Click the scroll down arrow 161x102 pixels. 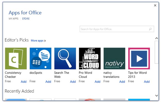[x=157, y=96]
